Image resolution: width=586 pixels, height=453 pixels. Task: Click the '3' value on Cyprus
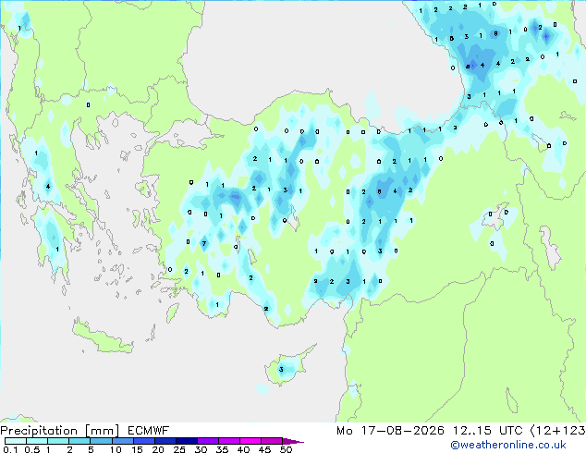[281, 370]
